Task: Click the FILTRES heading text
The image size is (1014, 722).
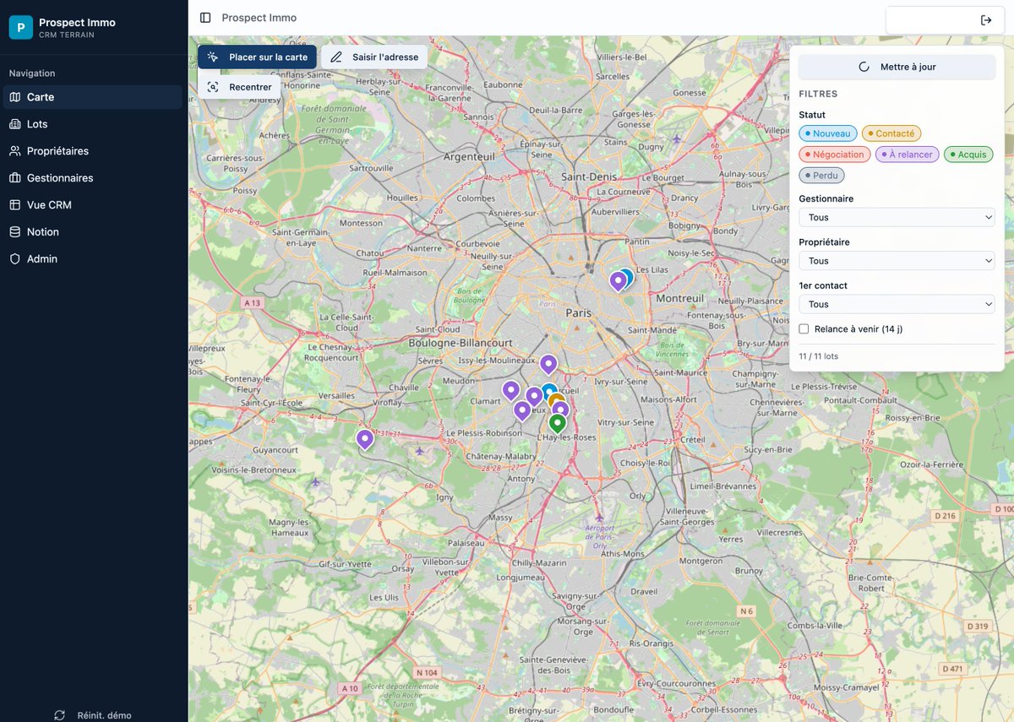Action: pyautogui.click(x=818, y=95)
